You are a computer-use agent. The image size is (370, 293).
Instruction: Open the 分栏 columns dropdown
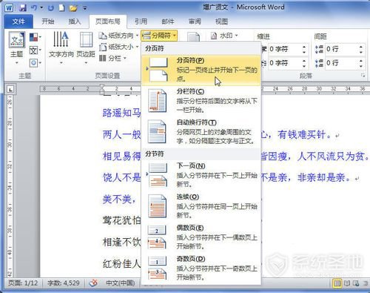pos(112,59)
